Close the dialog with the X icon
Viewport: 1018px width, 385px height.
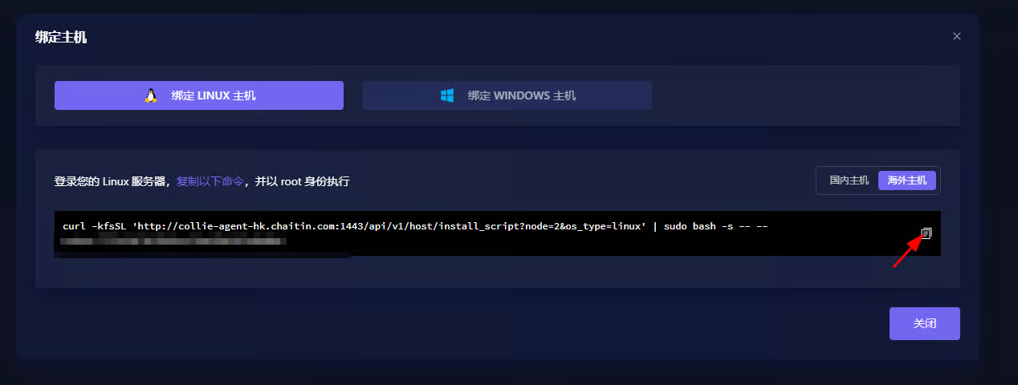point(956,36)
